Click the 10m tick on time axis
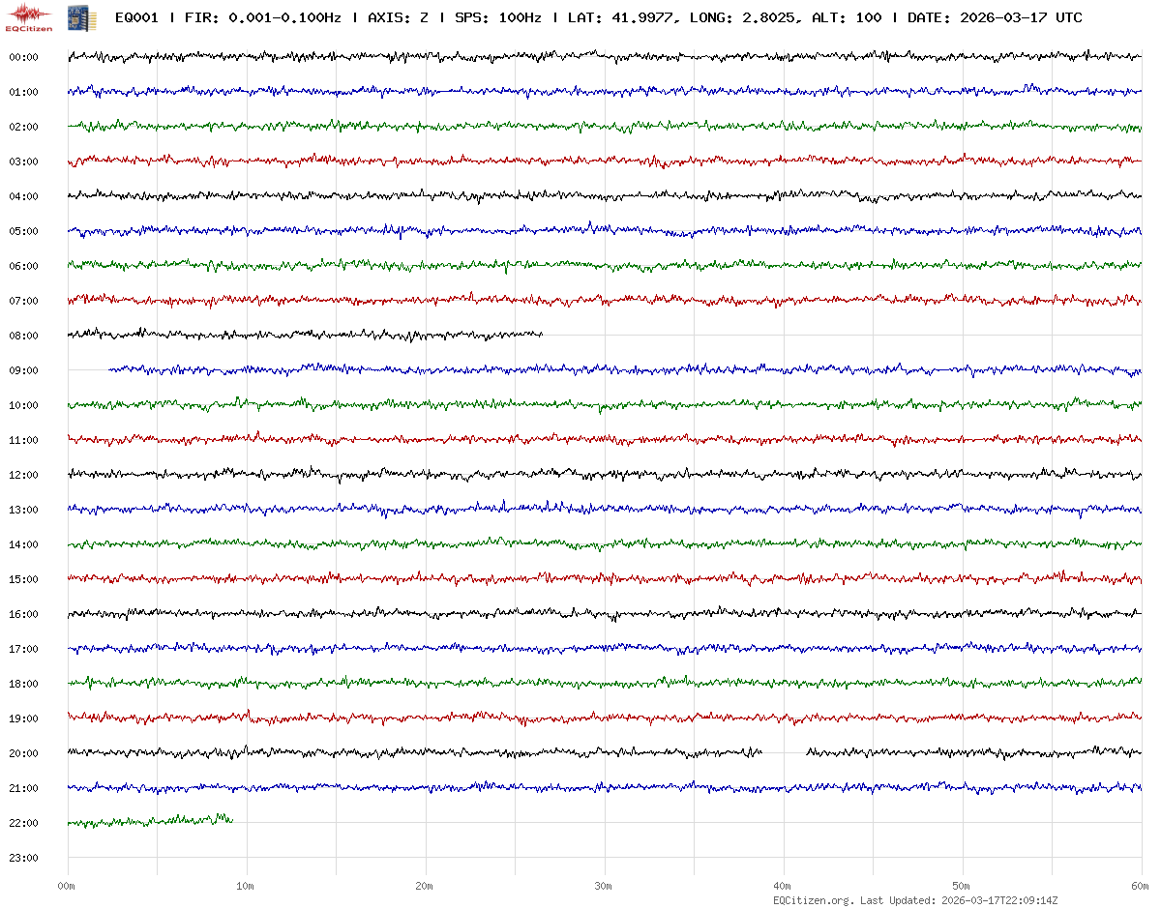The image size is (1161, 909). 246,886
